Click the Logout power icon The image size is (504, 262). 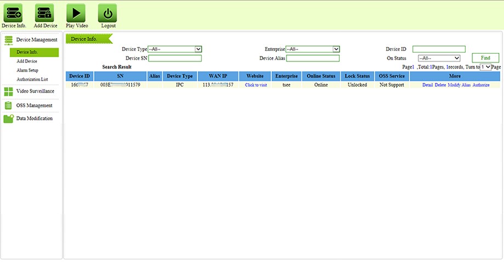[107, 13]
